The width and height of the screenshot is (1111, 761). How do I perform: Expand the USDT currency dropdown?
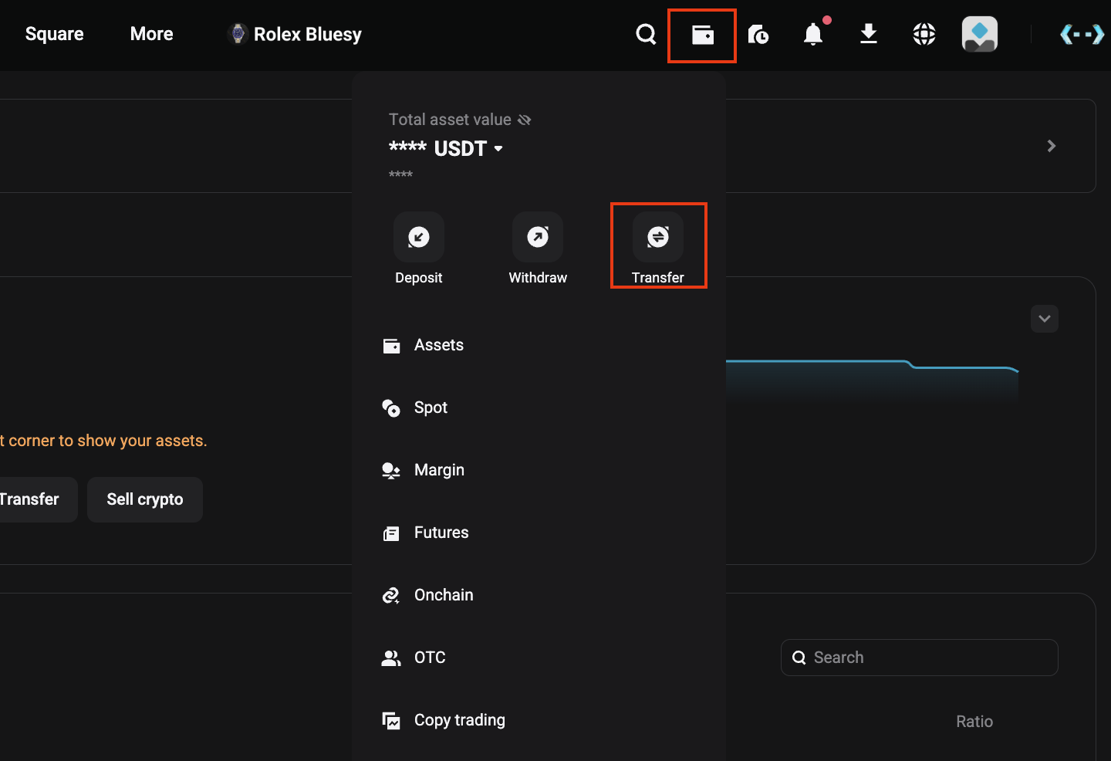pyautogui.click(x=498, y=148)
